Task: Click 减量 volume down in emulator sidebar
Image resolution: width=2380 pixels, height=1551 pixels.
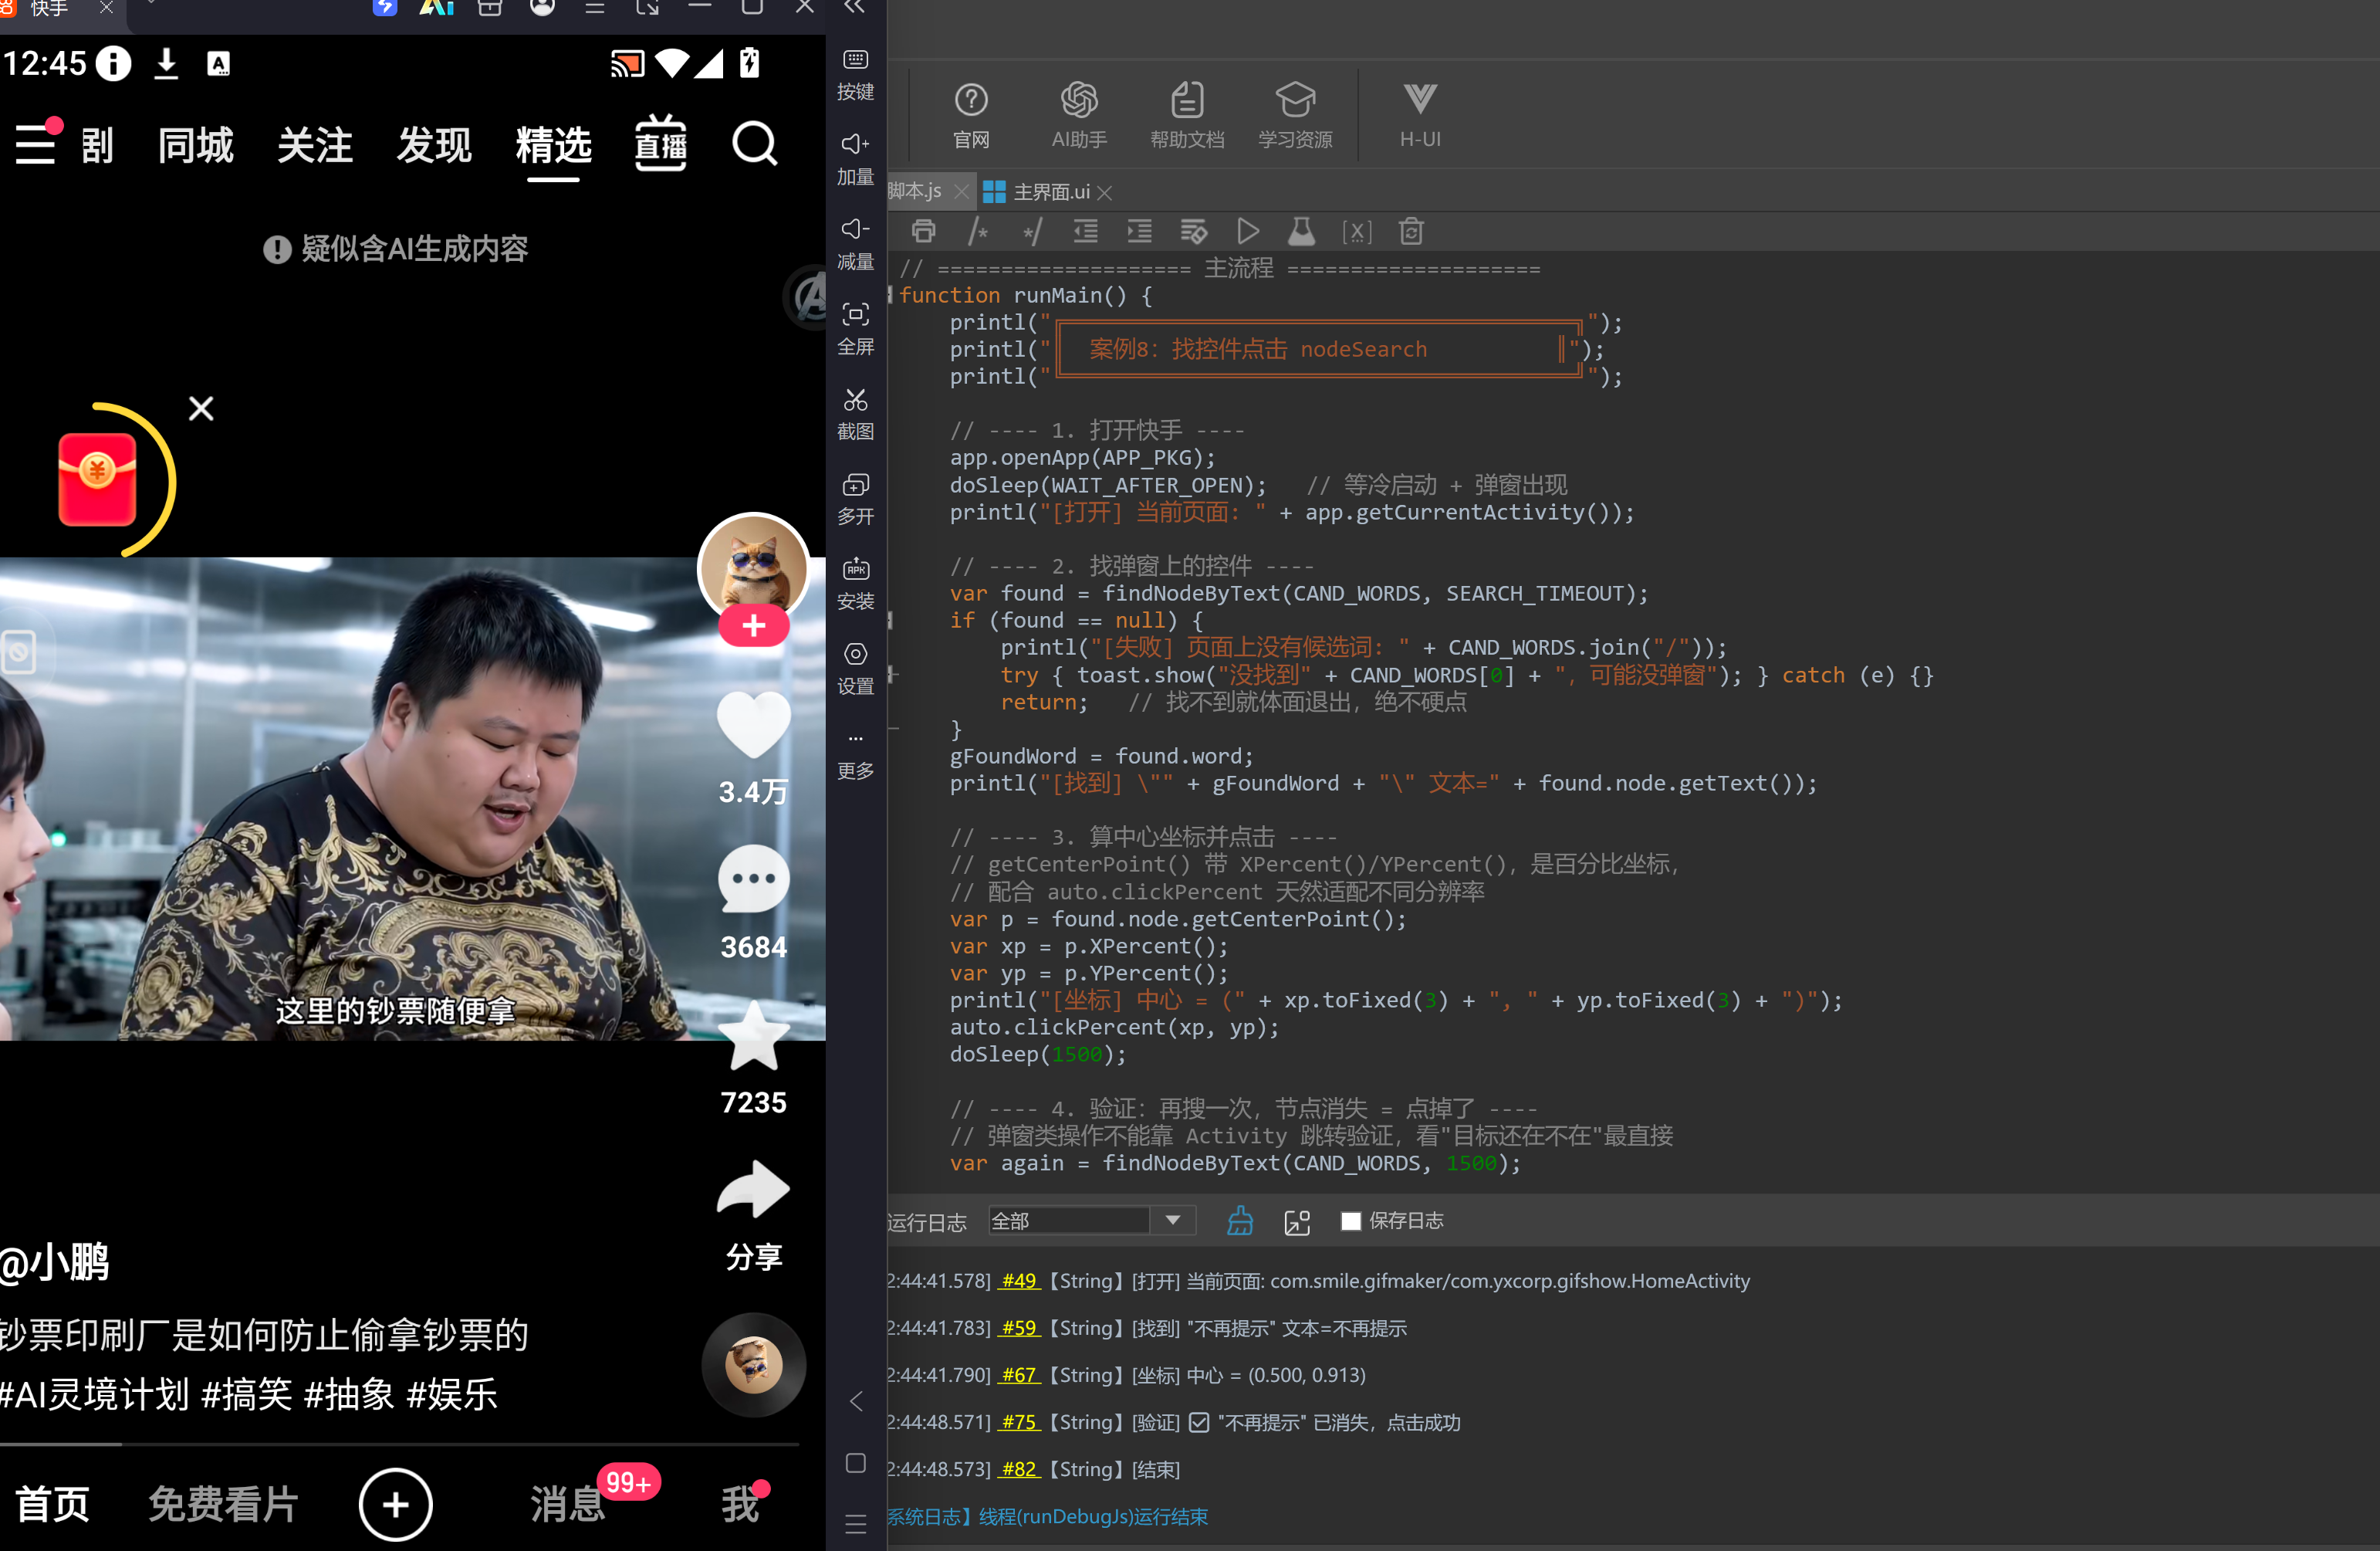Action: [x=855, y=244]
